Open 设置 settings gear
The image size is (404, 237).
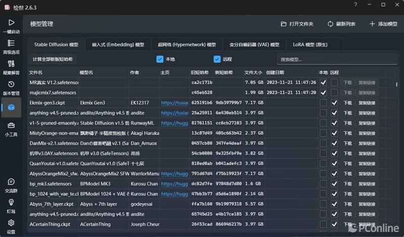click(11, 227)
